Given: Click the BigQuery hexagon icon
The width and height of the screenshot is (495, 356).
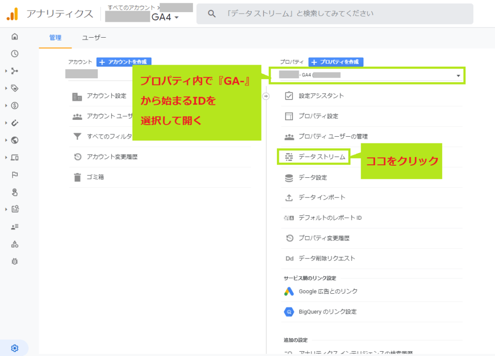Looking at the screenshot, I should click(x=289, y=312).
